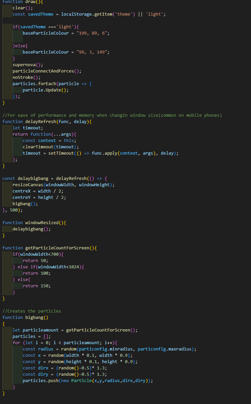Viewport: 251px width, 404px height.
Task: Click the "if(savedTheme ==='light'){" line
Action: 46,27
